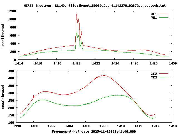The height and width of the screenshot is (134, 178).
Task: Click the red XL2 peak near 1408 MHz
Action: 103,75
